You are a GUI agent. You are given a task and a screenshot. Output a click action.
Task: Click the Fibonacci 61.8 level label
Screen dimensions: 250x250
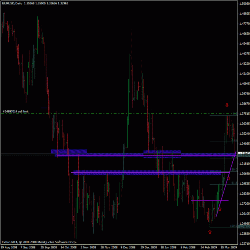(x=234, y=183)
